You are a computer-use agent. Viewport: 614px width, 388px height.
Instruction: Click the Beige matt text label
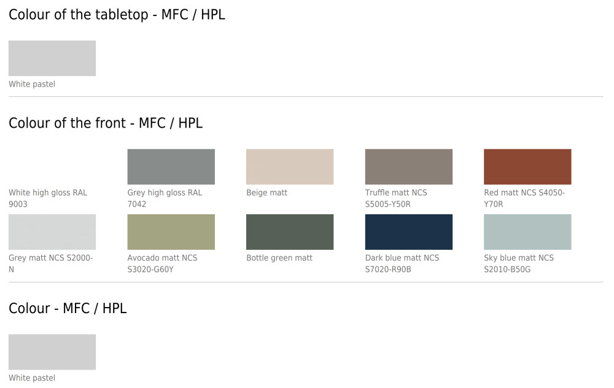266,193
